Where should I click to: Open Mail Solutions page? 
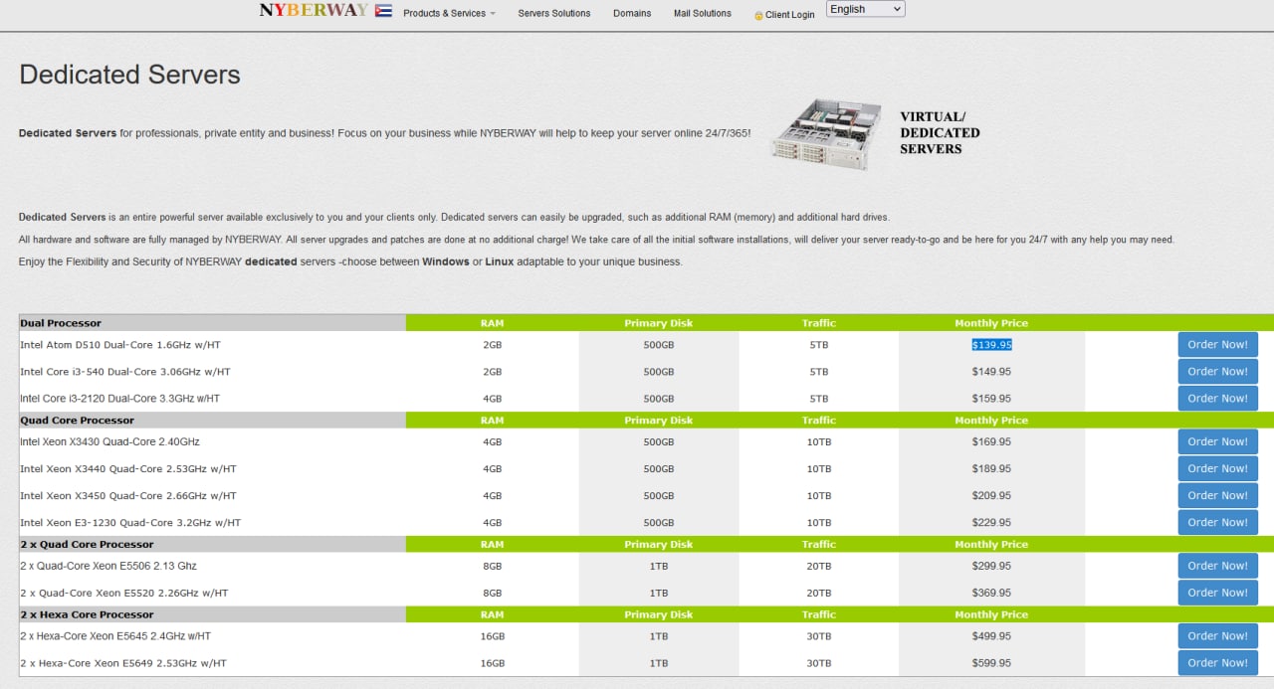coord(703,13)
